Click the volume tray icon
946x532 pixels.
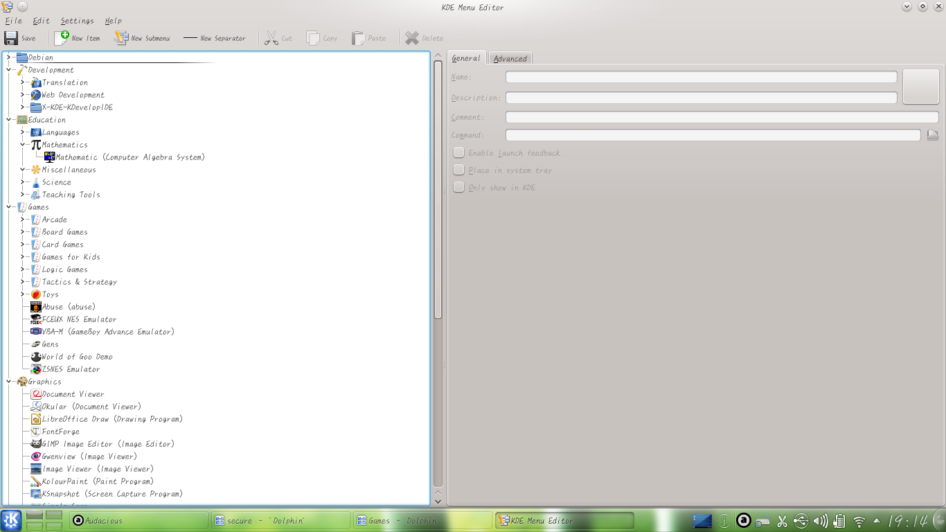(x=821, y=521)
